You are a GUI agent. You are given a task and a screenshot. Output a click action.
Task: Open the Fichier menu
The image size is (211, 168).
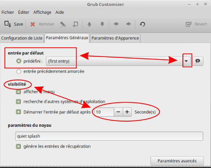7,12
